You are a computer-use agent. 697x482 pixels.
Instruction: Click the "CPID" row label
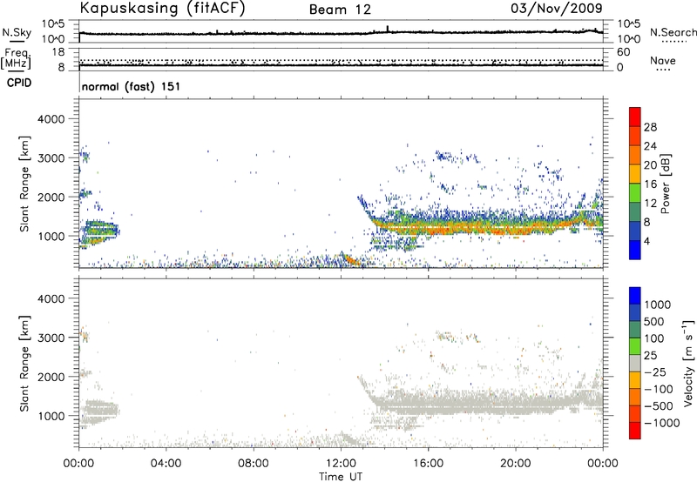pos(19,83)
